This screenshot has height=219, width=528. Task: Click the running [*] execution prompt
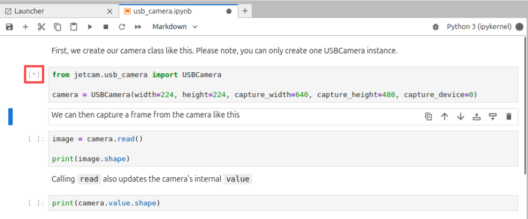coord(34,75)
